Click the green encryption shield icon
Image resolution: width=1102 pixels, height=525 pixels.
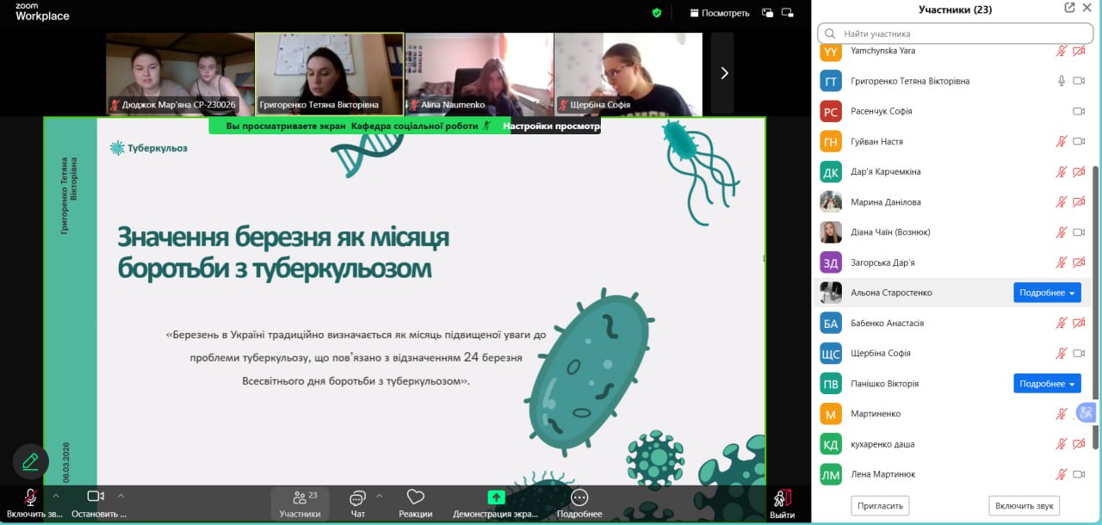point(657,13)
